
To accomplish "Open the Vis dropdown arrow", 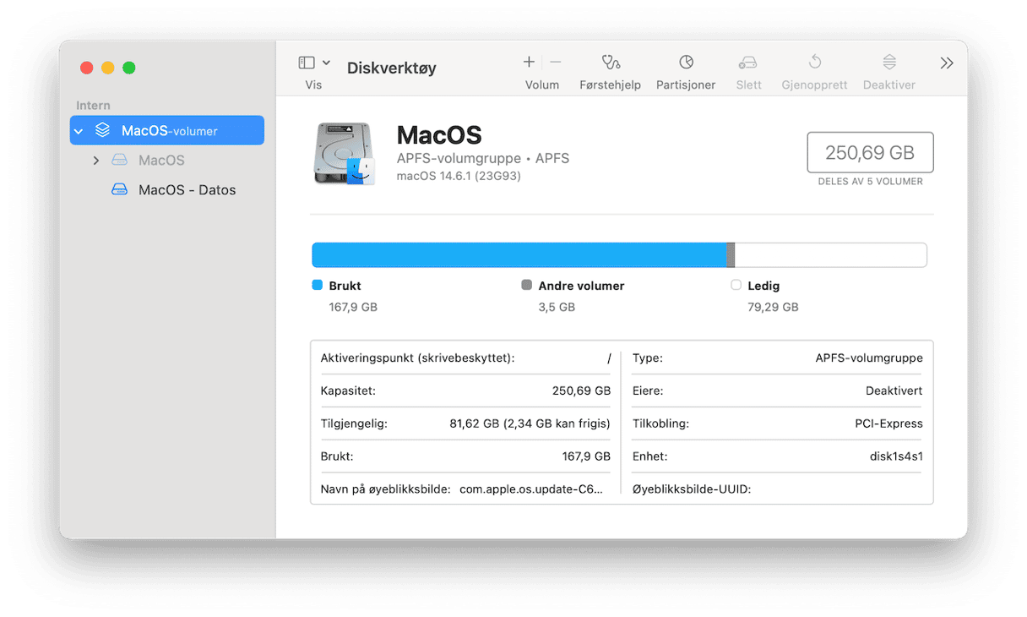I will (x=327, y=63).
